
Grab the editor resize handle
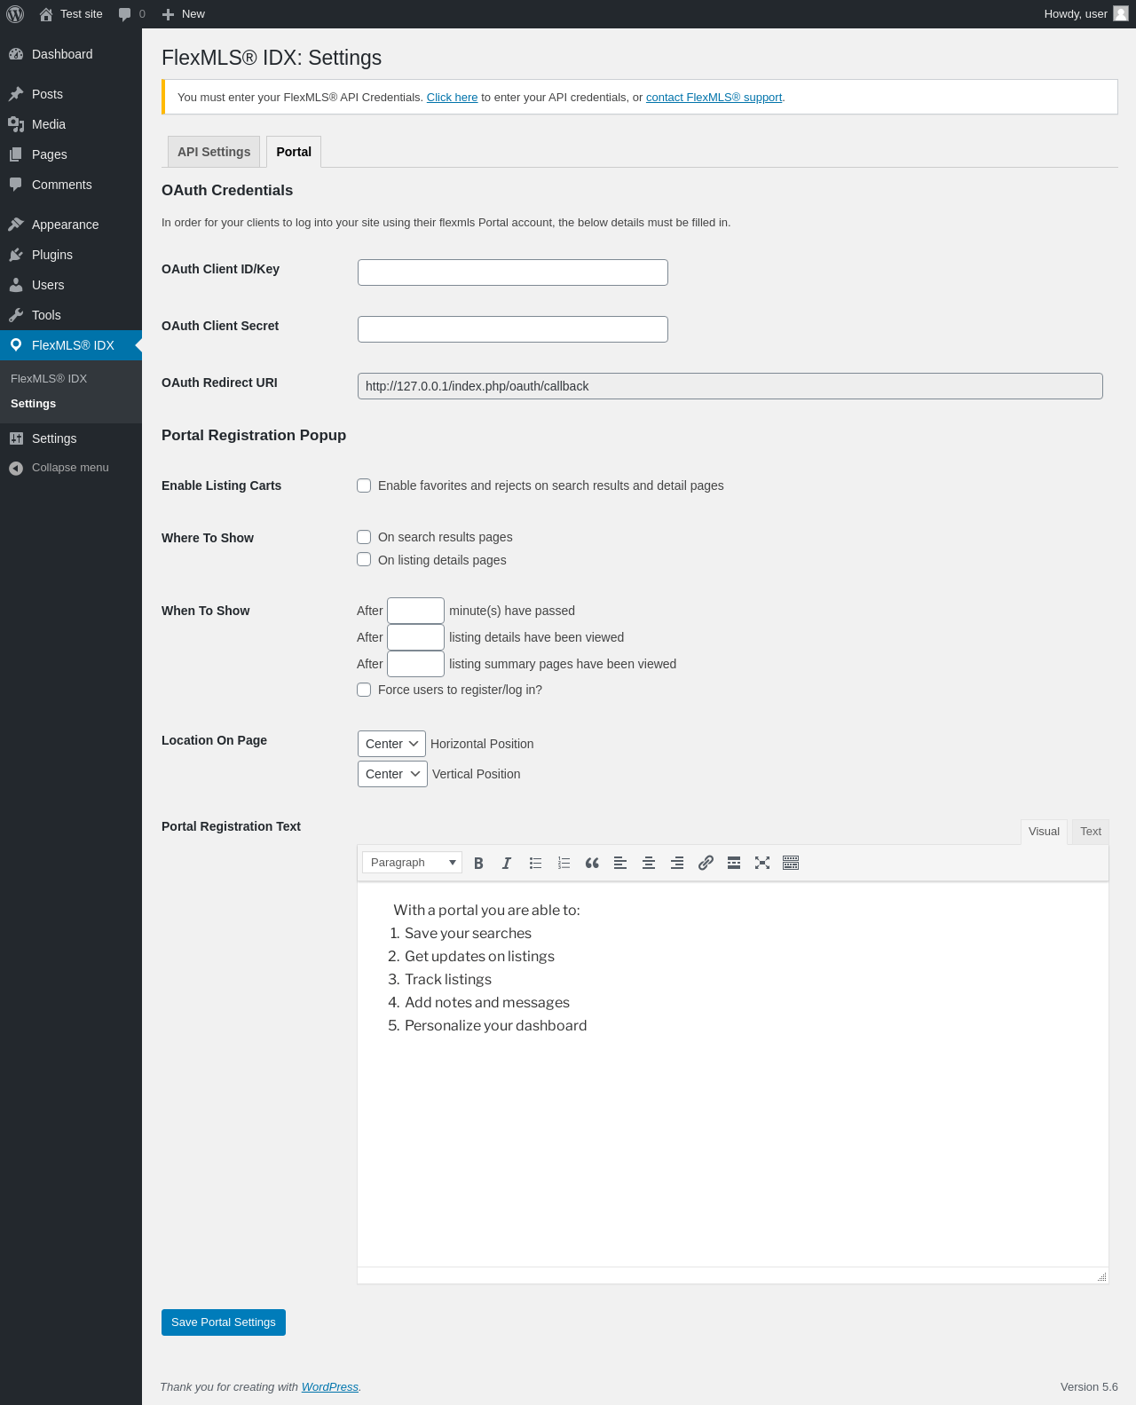coord(1101,1276)
